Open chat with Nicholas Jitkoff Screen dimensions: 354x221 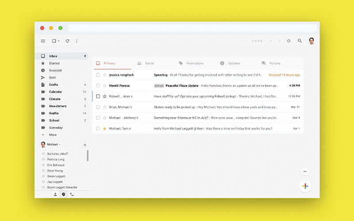[x=58, y=154]
